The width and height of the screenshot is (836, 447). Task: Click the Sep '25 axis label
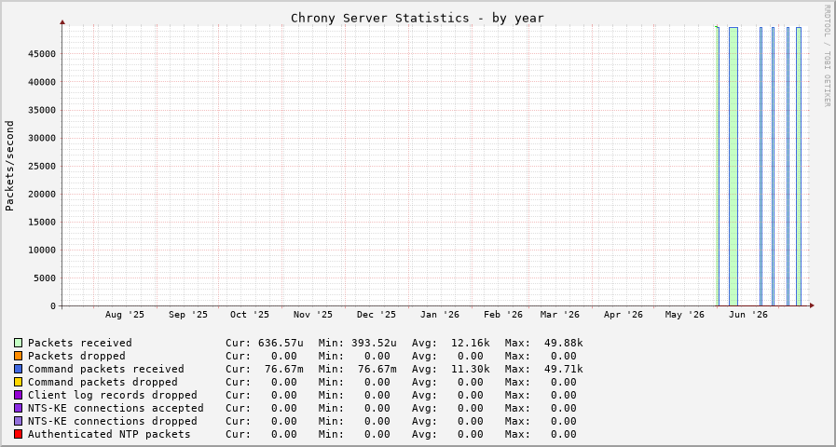click(188, 315)
